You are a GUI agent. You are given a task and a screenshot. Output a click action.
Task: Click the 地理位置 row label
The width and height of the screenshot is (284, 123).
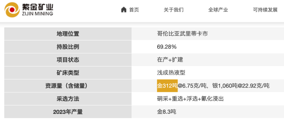pos(68,34)
